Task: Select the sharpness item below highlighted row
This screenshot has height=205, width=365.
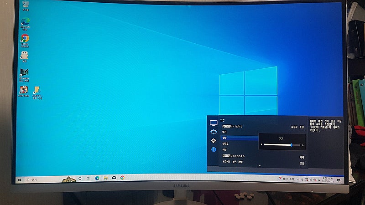Action: [x=225, y=144]
